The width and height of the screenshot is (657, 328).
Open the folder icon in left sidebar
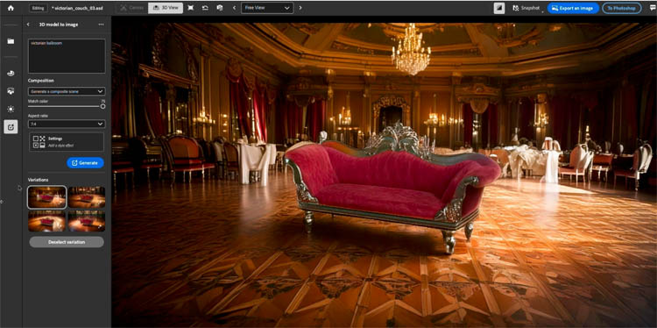pos(11,41)
